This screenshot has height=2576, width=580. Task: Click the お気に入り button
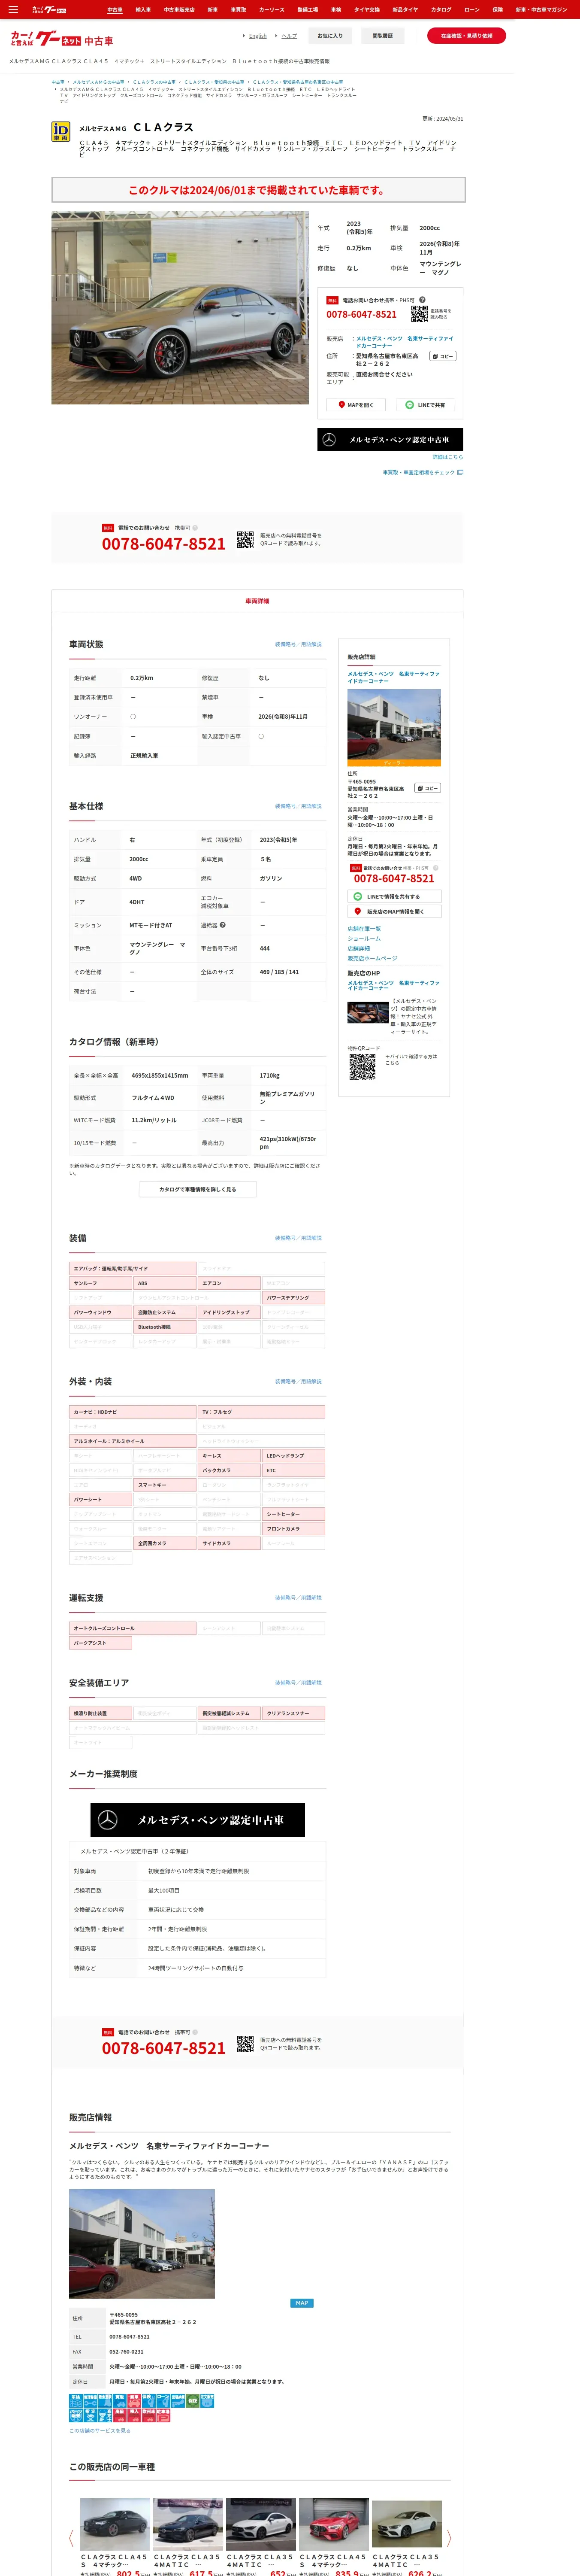(x=330, y=36)
